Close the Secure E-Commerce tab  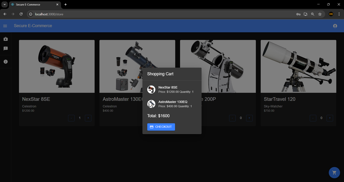57,5
